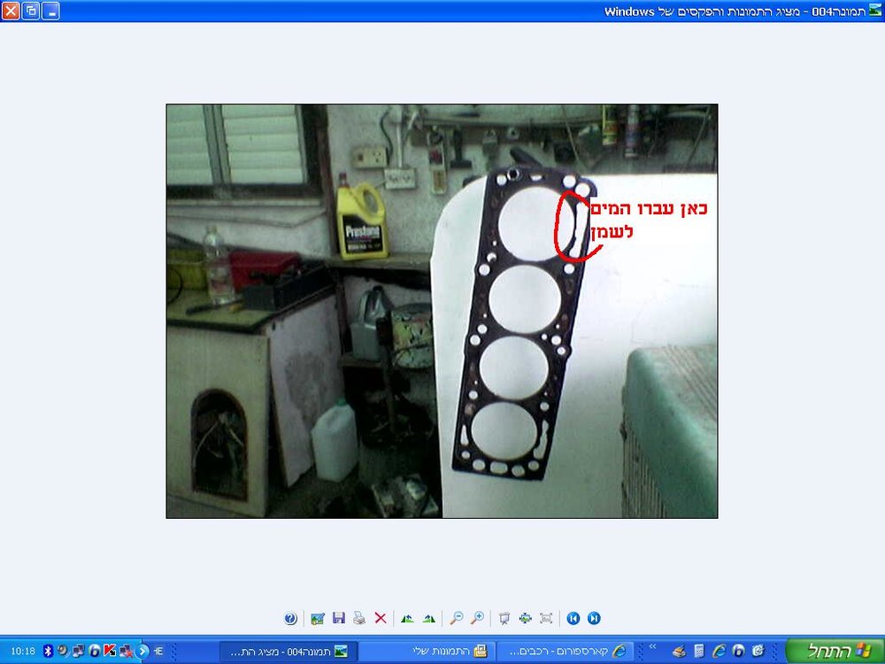This screenshot has height=664, width=885.
Task: Launch Internet Explorer from the quick launch bar
Action: click(x=719, y=651)
